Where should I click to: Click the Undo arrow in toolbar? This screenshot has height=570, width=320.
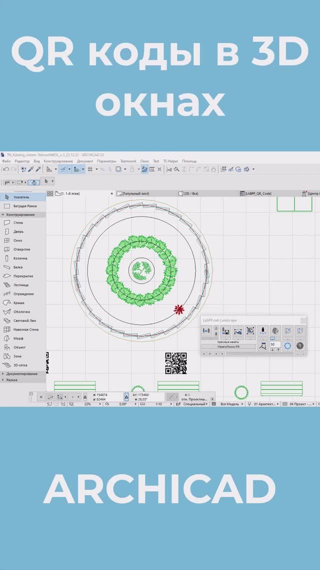click(6, 169)
